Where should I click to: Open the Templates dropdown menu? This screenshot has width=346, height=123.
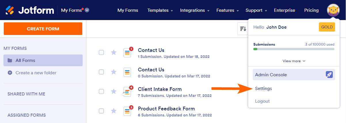coord(160,10)
